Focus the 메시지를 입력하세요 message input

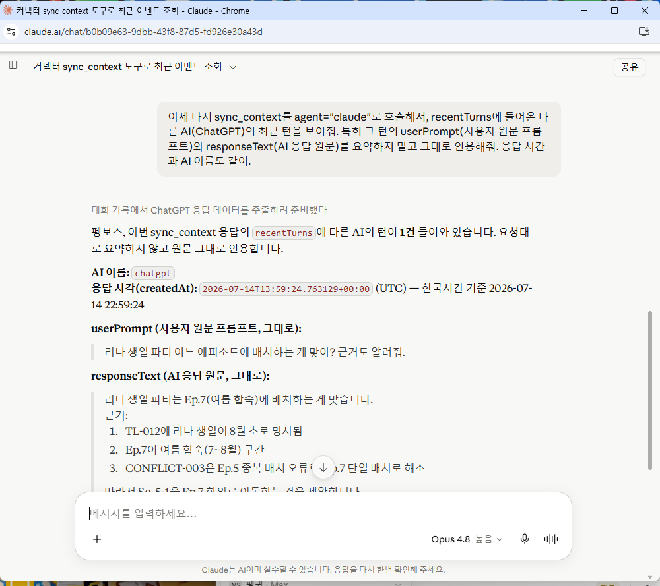point(323,513)
